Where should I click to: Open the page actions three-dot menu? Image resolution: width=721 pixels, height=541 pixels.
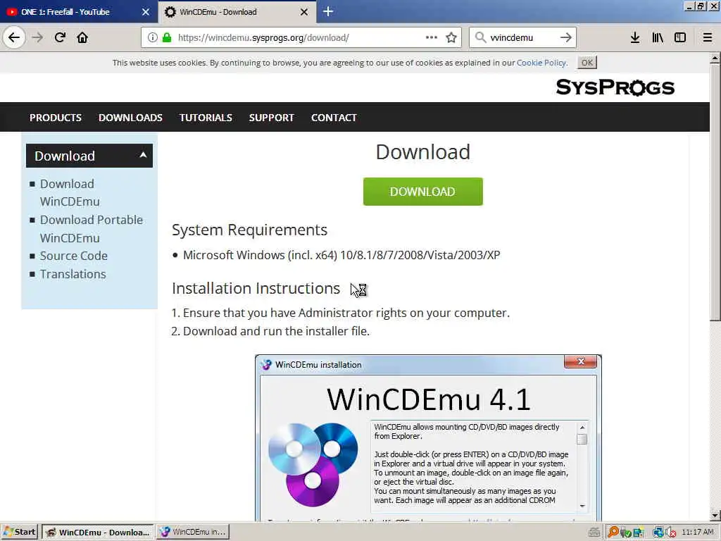pos(432,37)
